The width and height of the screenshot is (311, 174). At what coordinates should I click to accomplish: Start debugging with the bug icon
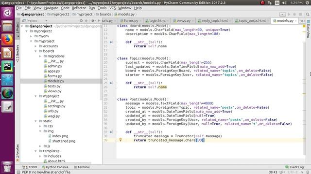click(294, 14)
